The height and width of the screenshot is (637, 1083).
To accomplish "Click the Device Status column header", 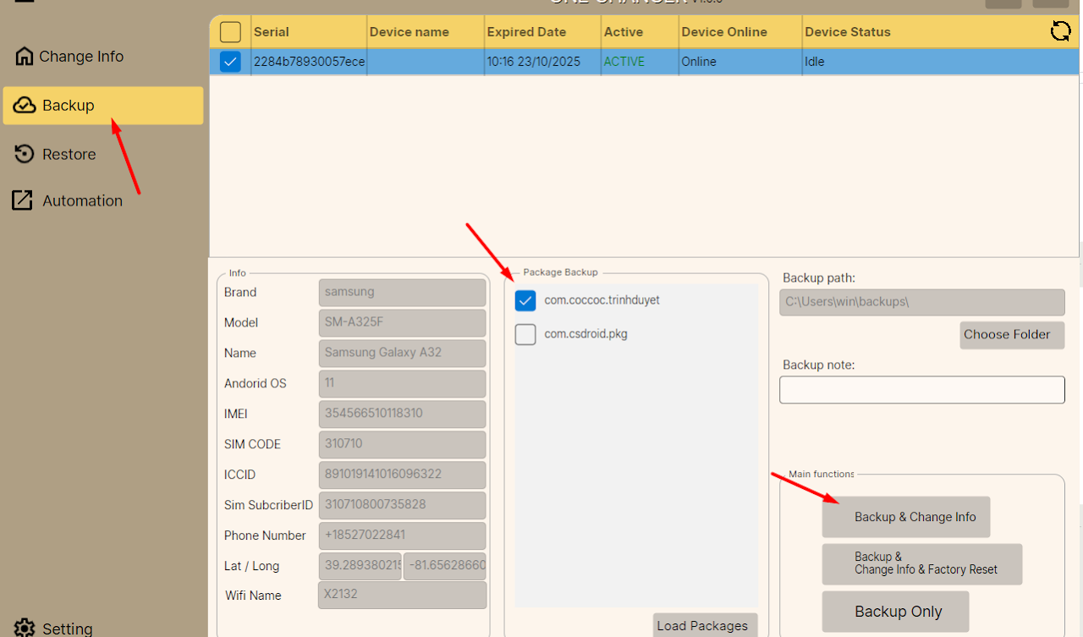I will point(848,32).
